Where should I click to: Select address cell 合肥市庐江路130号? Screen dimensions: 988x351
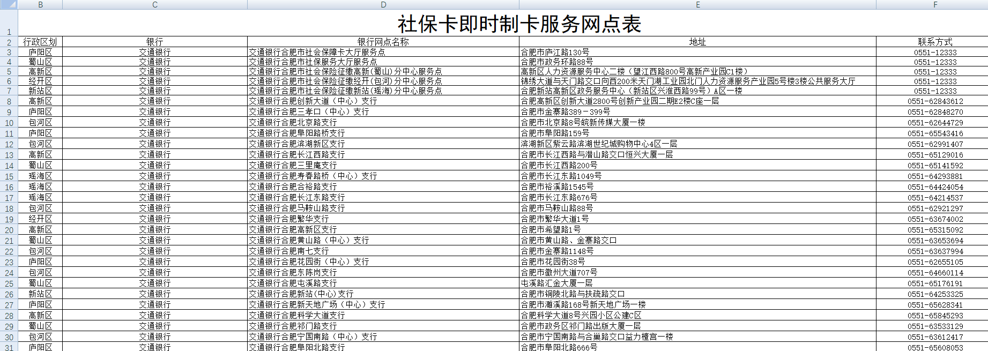point(698,52)
